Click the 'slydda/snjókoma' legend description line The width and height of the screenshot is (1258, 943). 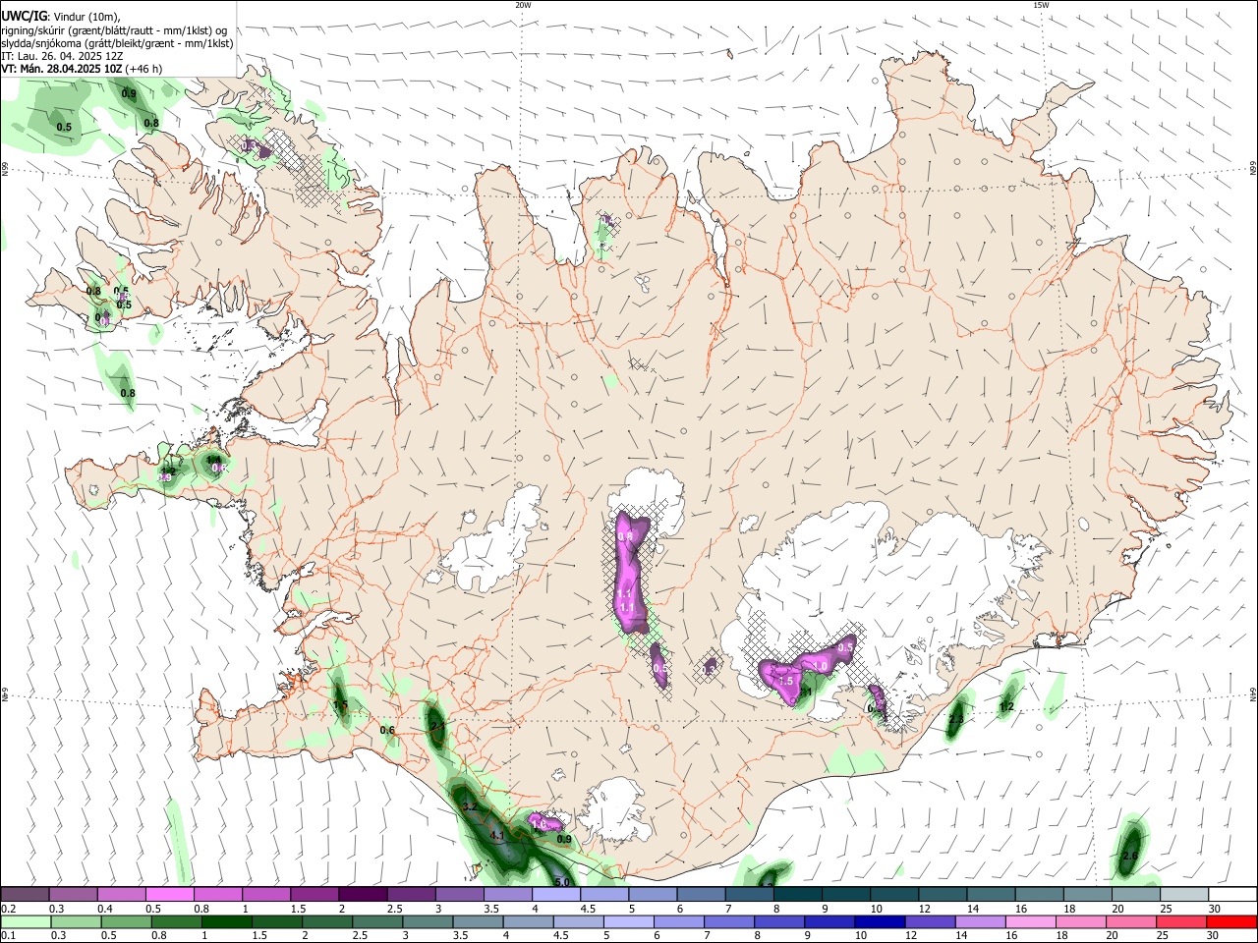(x=117, y=43)
